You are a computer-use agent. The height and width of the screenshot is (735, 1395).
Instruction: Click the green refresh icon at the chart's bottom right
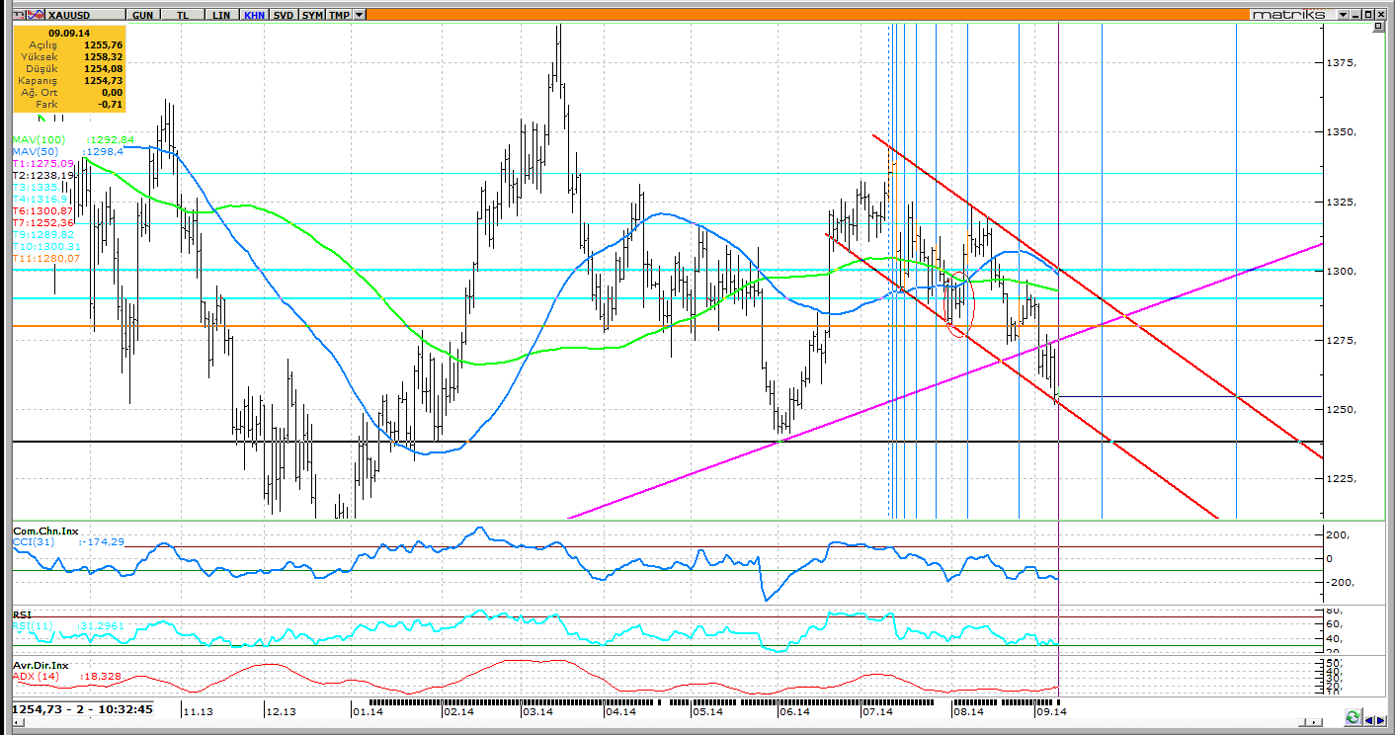(x=1353, y=716)
